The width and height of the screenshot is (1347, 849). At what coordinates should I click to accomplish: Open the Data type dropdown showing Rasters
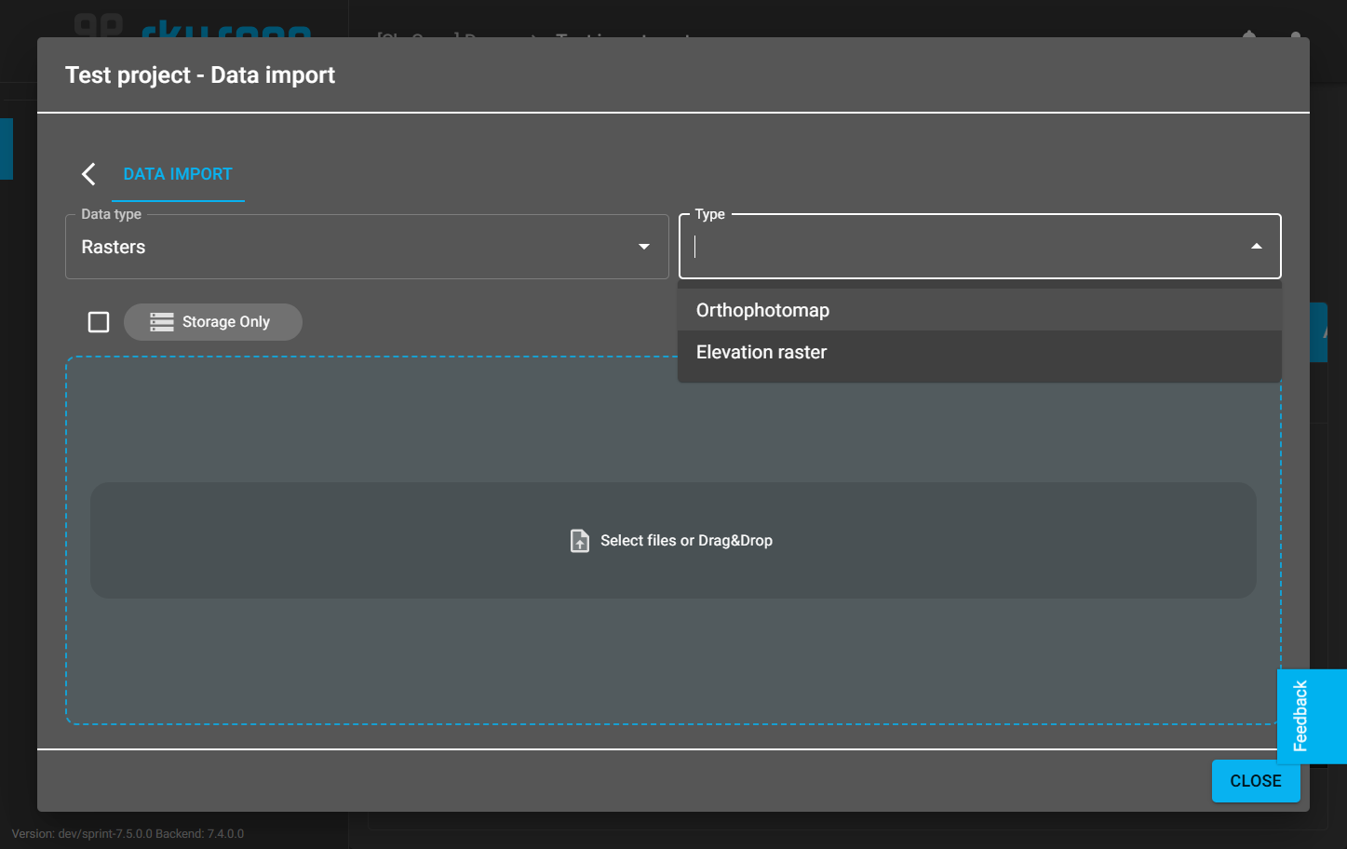[x=367, y=247]
